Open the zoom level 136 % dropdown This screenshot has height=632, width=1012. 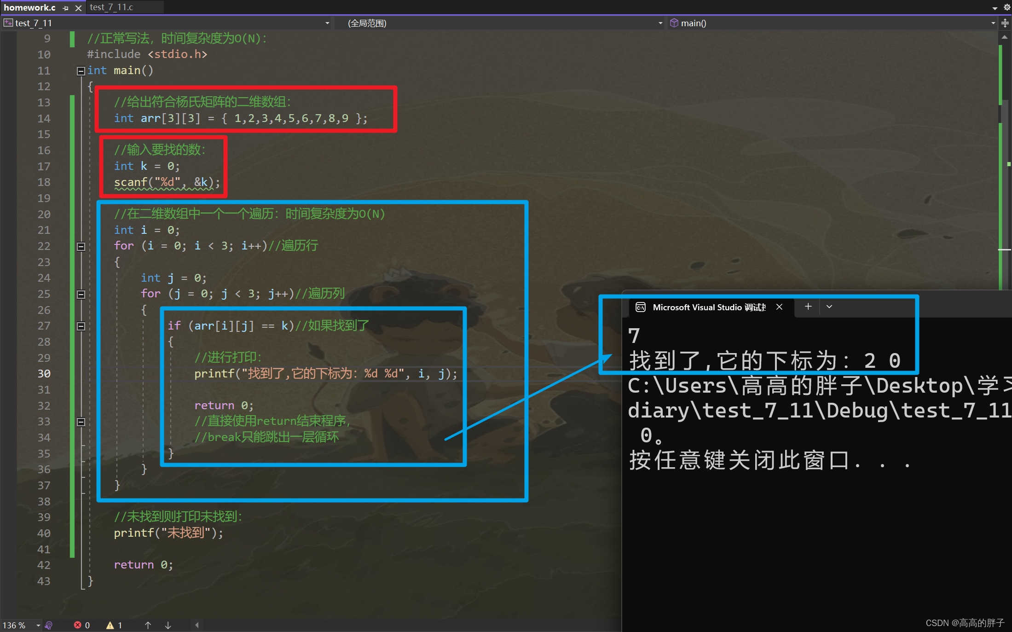[x=38, y=625]
